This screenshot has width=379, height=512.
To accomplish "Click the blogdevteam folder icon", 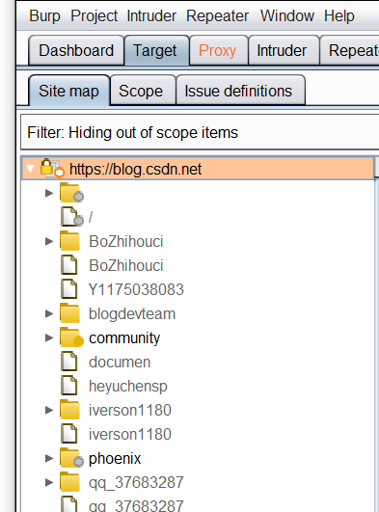I will 70,313.
